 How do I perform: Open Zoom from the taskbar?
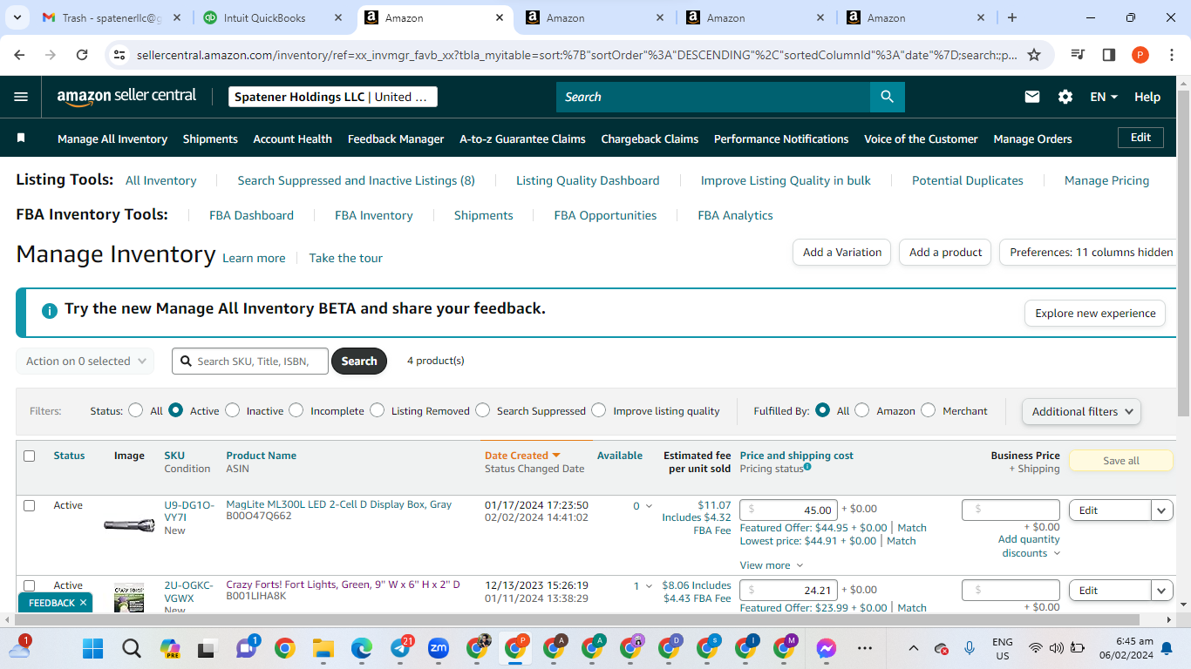[x=439, y=648]
